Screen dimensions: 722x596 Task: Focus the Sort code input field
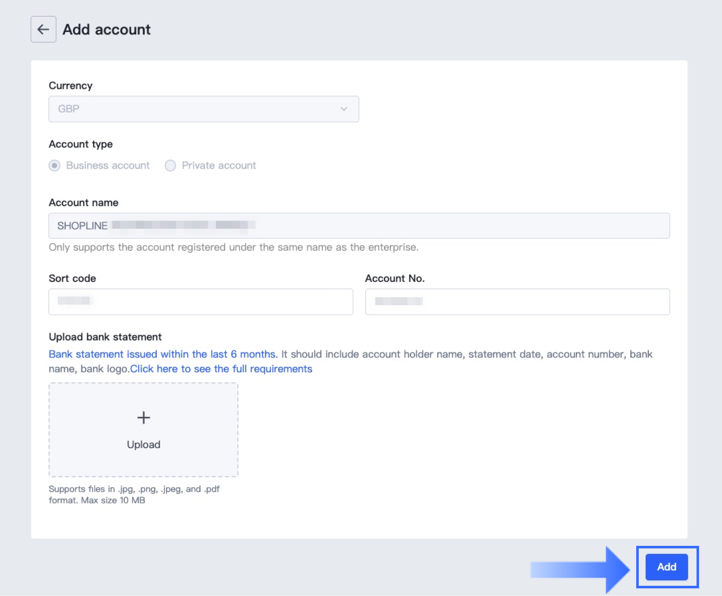pos(200,302)
